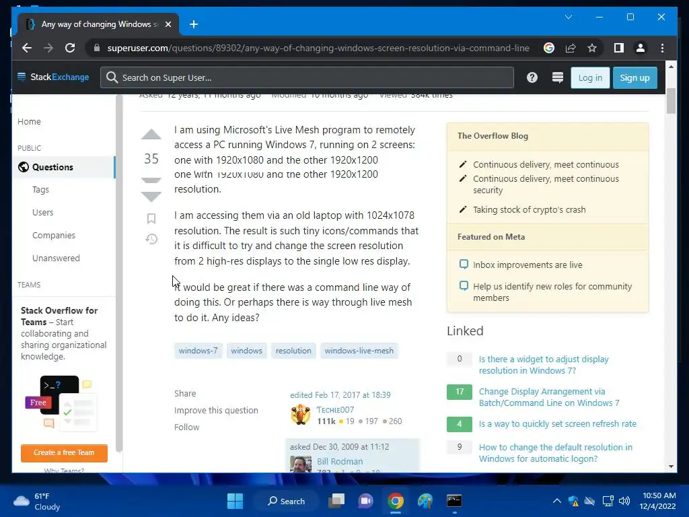Open 'Help us identify new roles' post
The width and height of the screenshot is (689, 517).
(x=552, y=292)
